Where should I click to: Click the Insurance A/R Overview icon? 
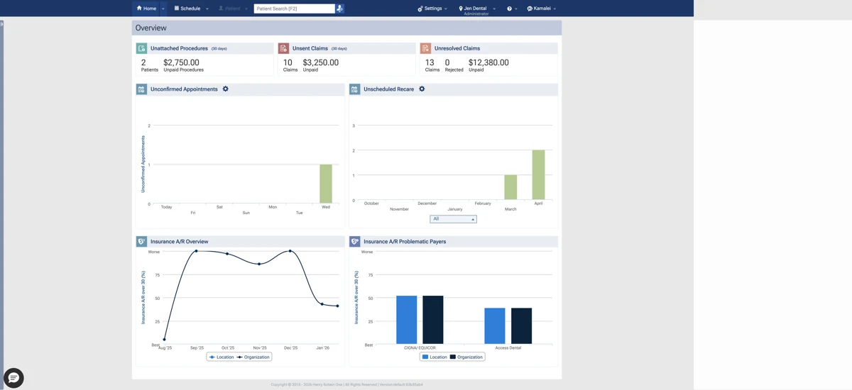[x=141, y=241]
